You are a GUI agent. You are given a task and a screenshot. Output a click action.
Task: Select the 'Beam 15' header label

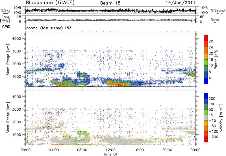tap(110, 3)
